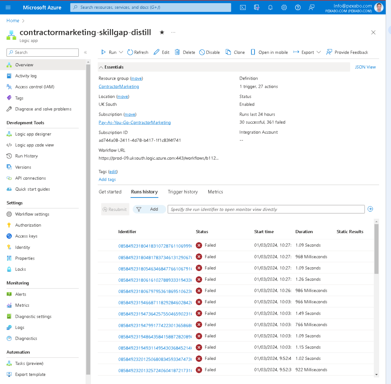Open the more options ellipsis beside the title

[x=173, y=32]
